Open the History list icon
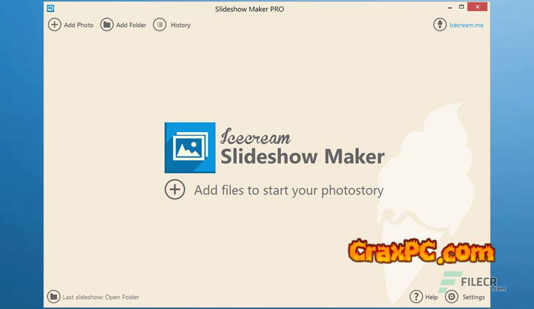 pos(160,25)
